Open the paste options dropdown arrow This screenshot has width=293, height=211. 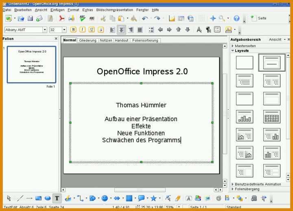point(127,18)
